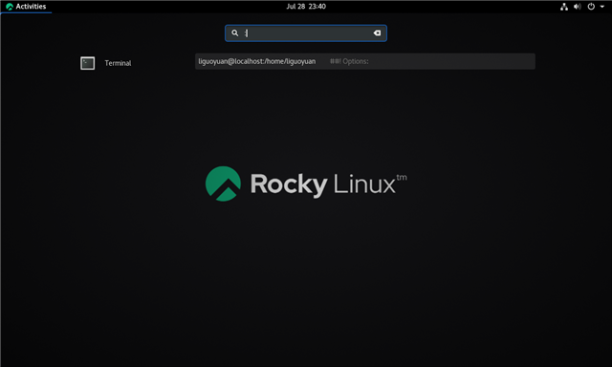Image resolution: width=612 pixels, height=367 pixels.
Task: Click the Rocky Linux logo in Activities button
Action: point(10,7)
